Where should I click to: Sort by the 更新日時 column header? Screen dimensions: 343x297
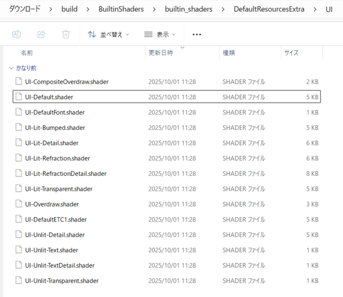tap(161, 53)
